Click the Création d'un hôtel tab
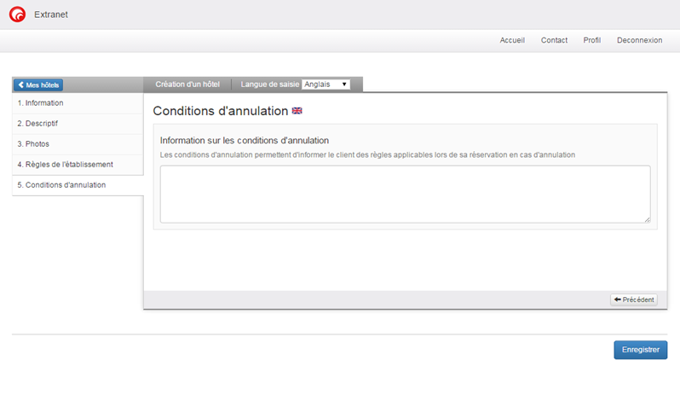 pyautogui.click(x=187, y=84)
